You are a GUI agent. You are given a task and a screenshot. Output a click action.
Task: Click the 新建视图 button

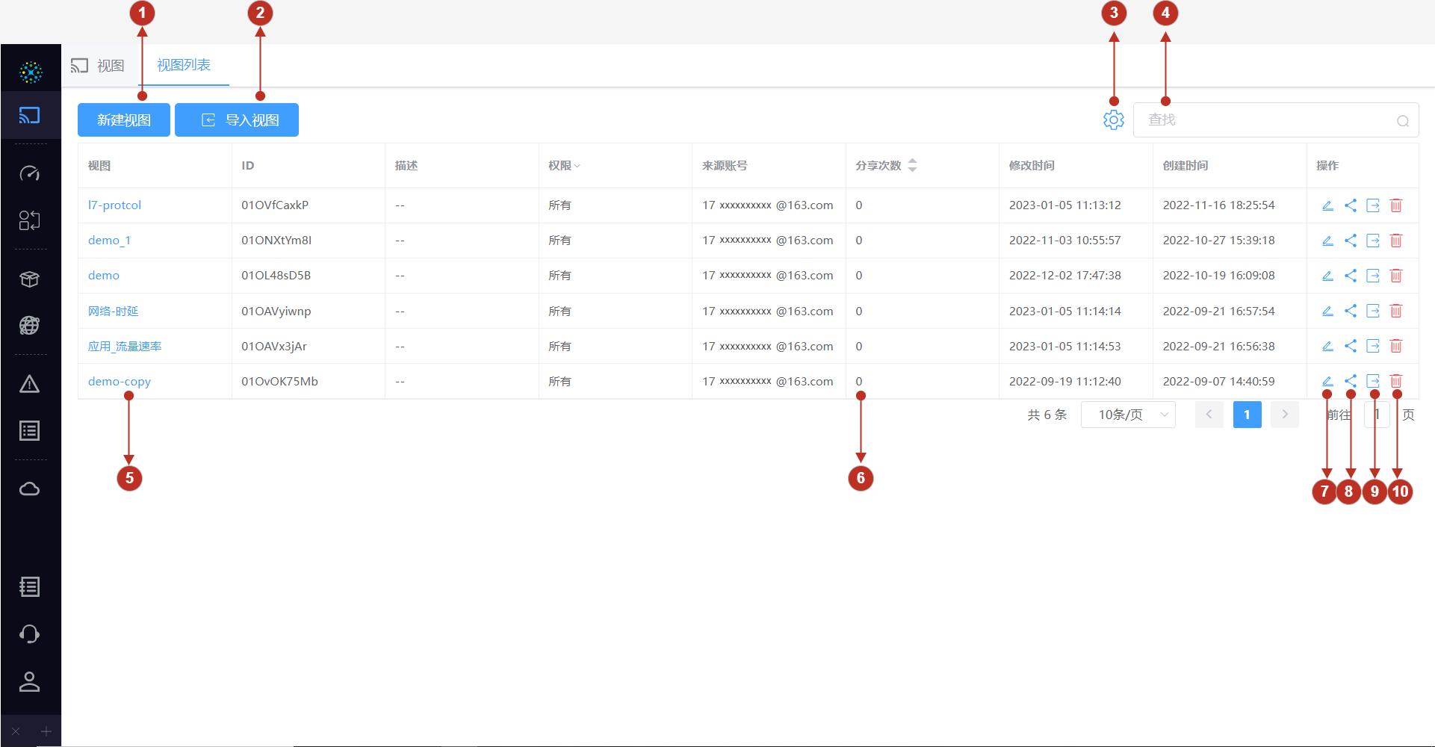123,120
